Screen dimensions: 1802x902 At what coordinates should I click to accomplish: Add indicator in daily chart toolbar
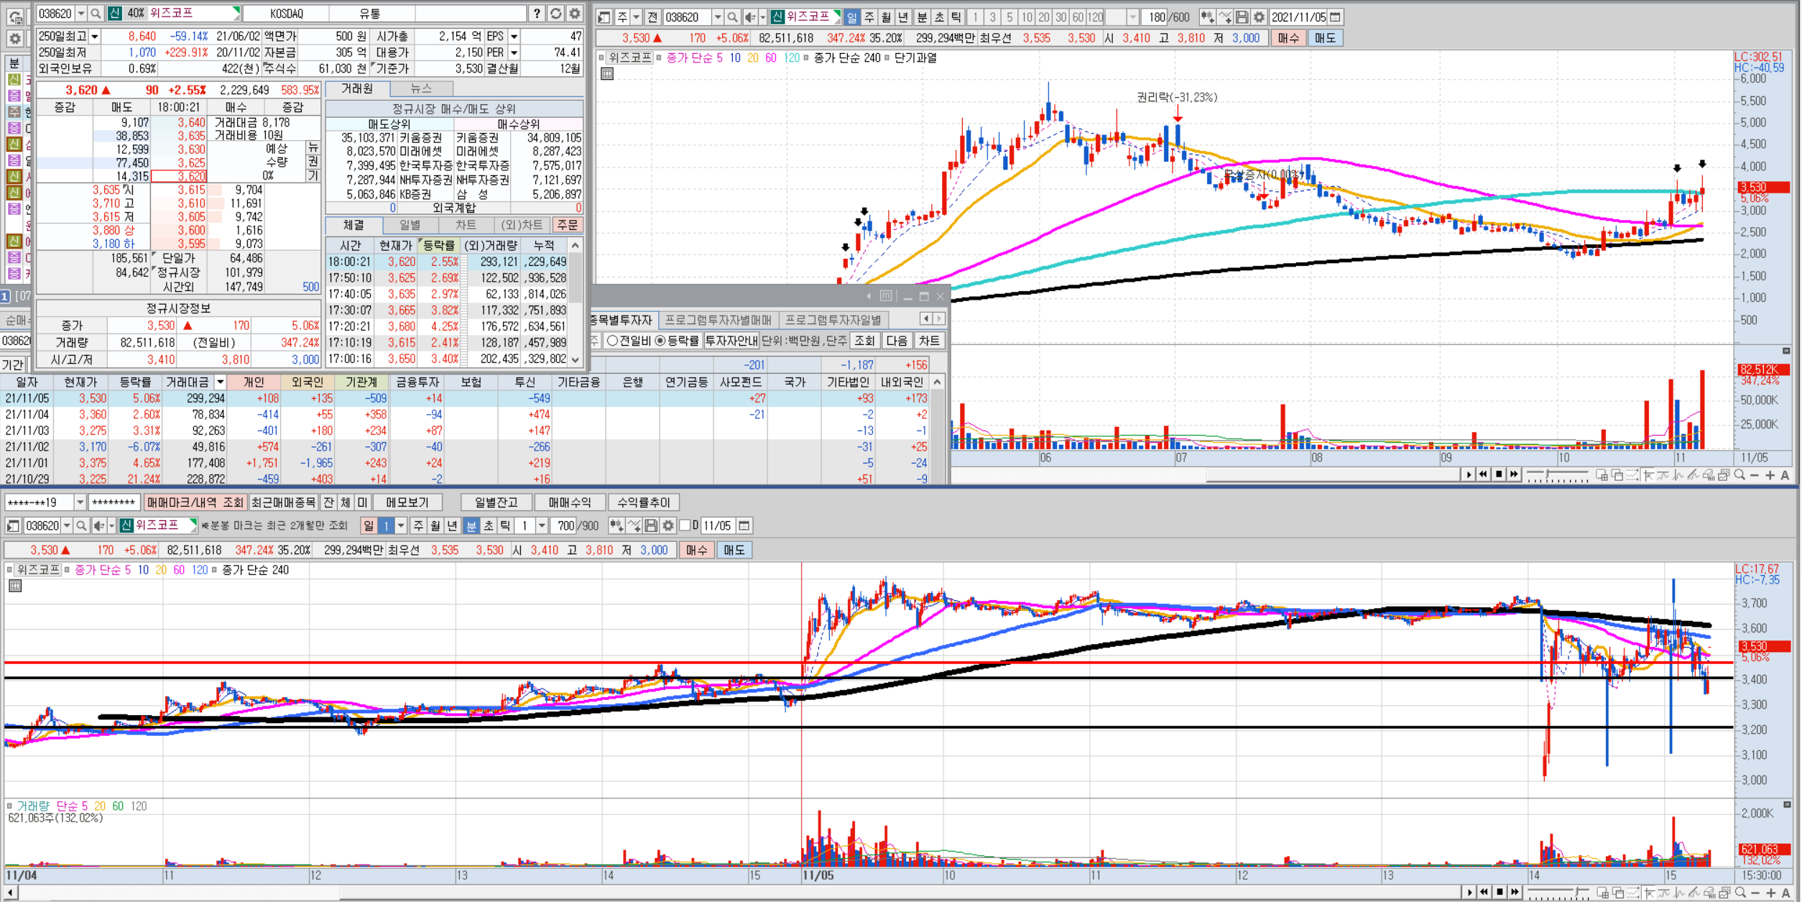tap(1207, 17)
